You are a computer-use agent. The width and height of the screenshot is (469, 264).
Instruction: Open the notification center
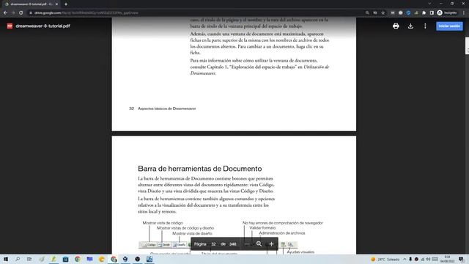tap(461, 259)
